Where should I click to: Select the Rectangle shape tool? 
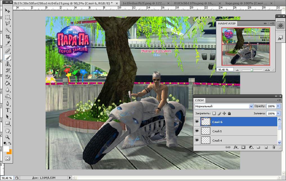click(8, 123)
